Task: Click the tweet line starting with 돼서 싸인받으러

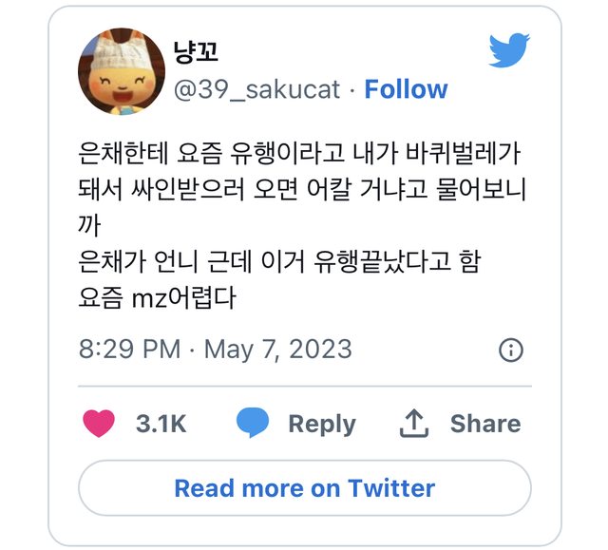Action: pos(302,190)
